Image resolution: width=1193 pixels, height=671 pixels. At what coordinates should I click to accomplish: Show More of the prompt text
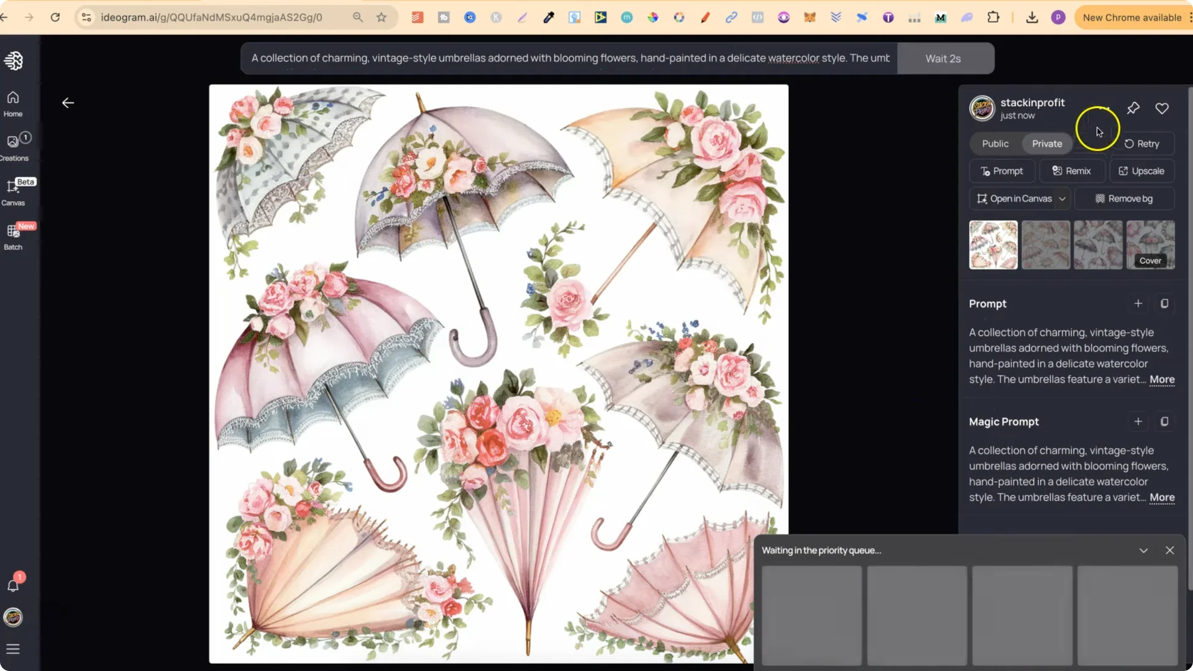(x=1163, y=380)
